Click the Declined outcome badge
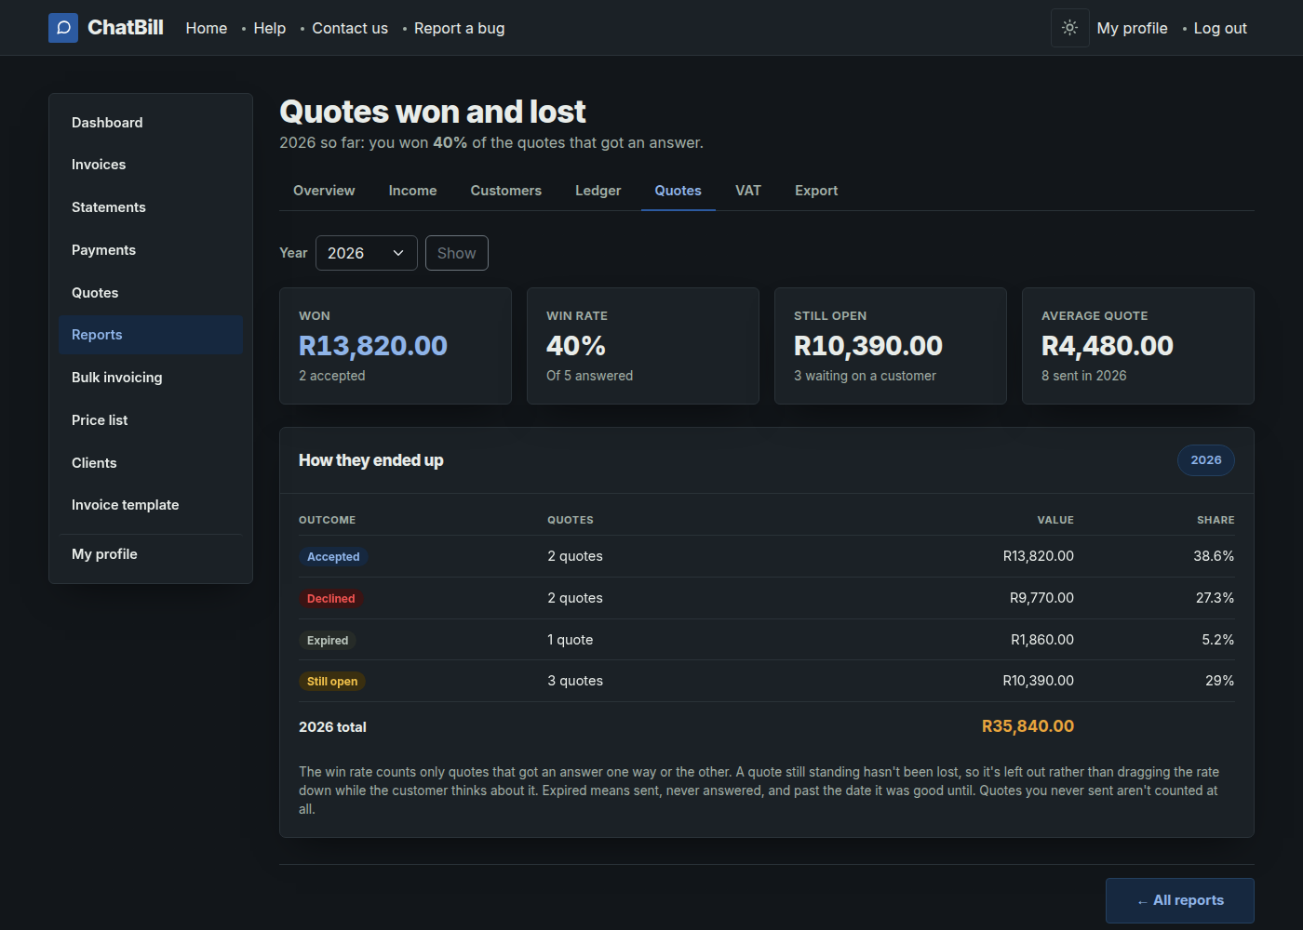This screenshot has width=1303, height=930. (x=331, y=599)
